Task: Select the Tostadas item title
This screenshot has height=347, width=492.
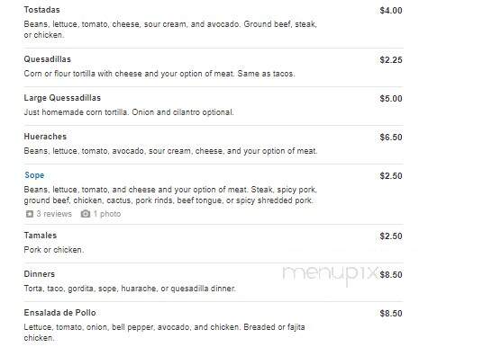Action: coord(41,10)
